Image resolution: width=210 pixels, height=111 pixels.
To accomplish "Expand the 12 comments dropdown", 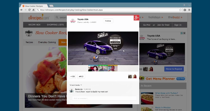I will point(76,85).
